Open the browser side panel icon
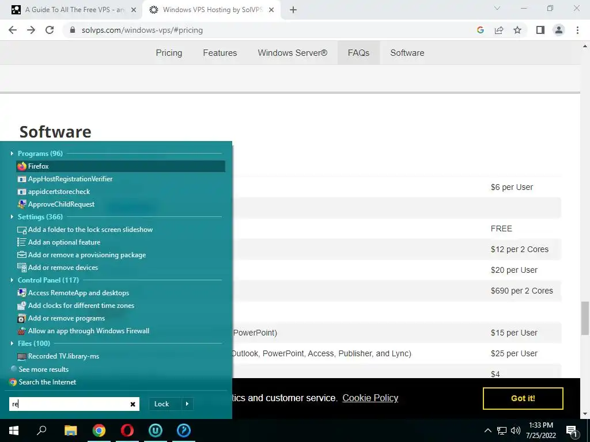Image resolution: width=590 pixels, height=442 pixels. [x=540, y=30]
